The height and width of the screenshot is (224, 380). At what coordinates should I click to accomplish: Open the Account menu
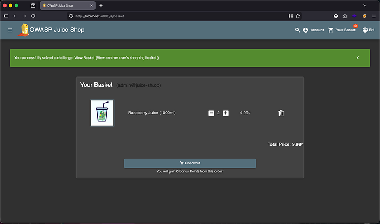[313, 30]
